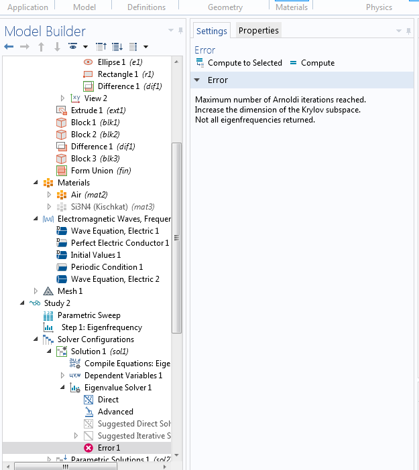The height and width of the screenshot is (470, 419).
Task: Click the Periodic Condition 1 icon
Action: (x=62, y=267)
